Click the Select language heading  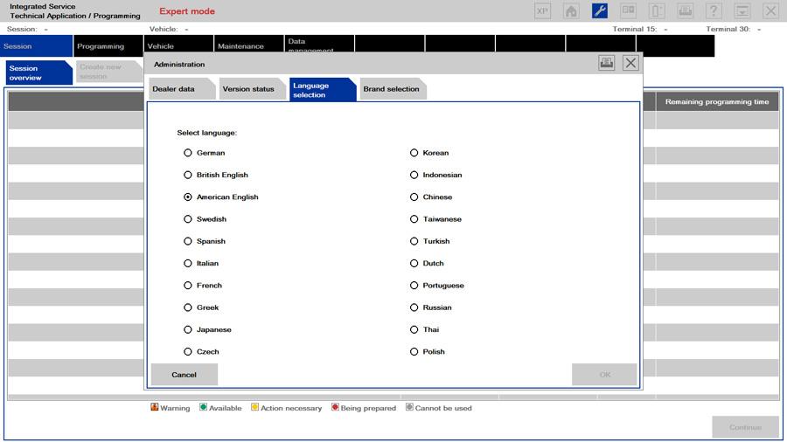coord(206,133)
